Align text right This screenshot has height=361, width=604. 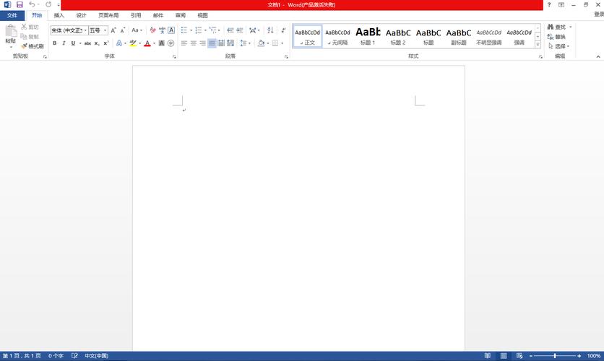point(202,43)
